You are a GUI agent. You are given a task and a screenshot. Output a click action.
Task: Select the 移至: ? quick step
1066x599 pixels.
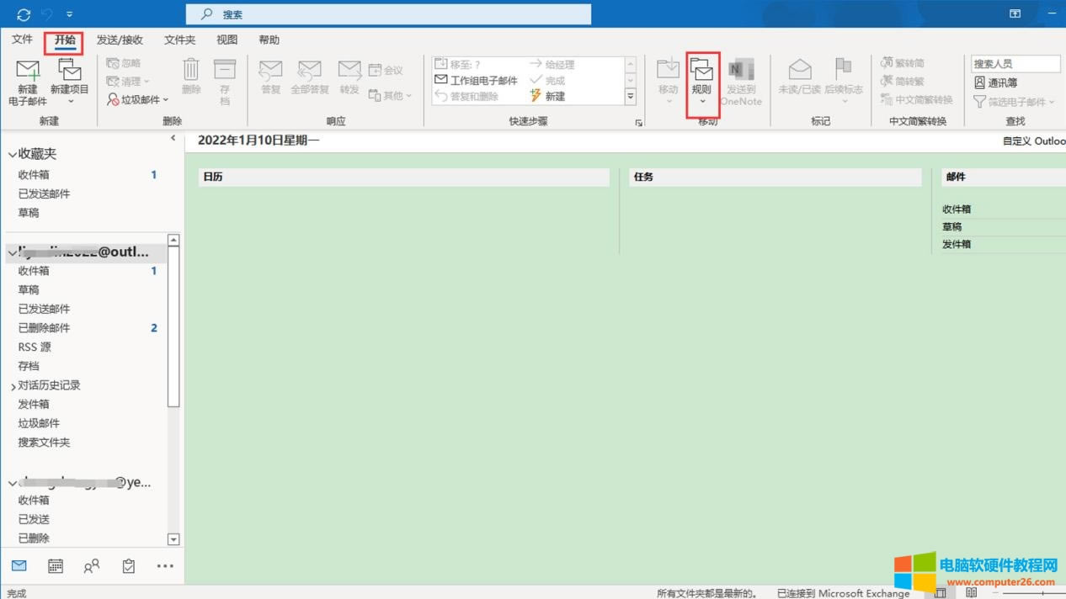point(457,64)
